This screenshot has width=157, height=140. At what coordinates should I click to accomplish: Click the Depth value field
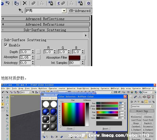click(x=25, y=52)
